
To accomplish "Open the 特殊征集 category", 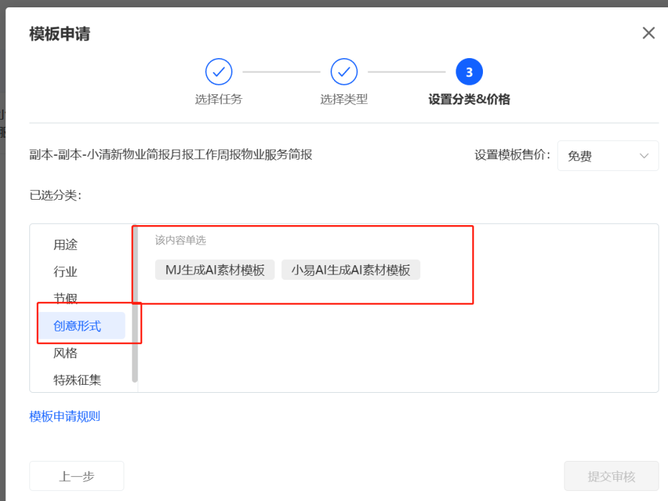I will click(77, 380).
